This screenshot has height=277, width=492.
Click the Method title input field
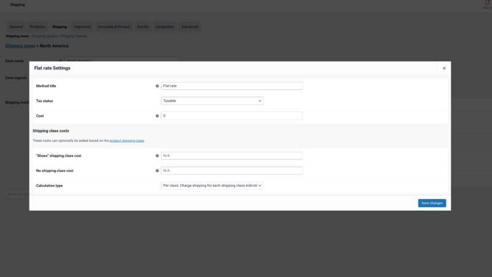232,86
